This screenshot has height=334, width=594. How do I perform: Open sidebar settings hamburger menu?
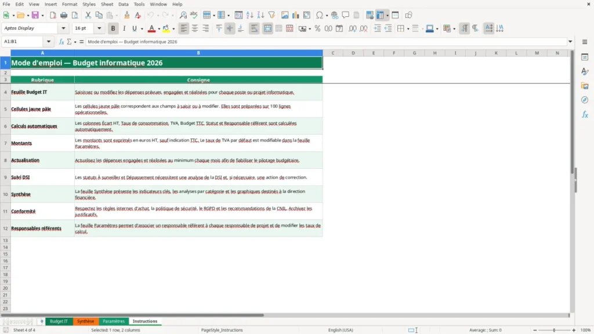(585, 42)
